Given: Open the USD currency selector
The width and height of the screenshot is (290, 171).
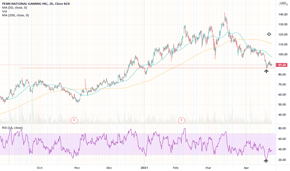Looking at the screenshot, I should pos(283,3).
